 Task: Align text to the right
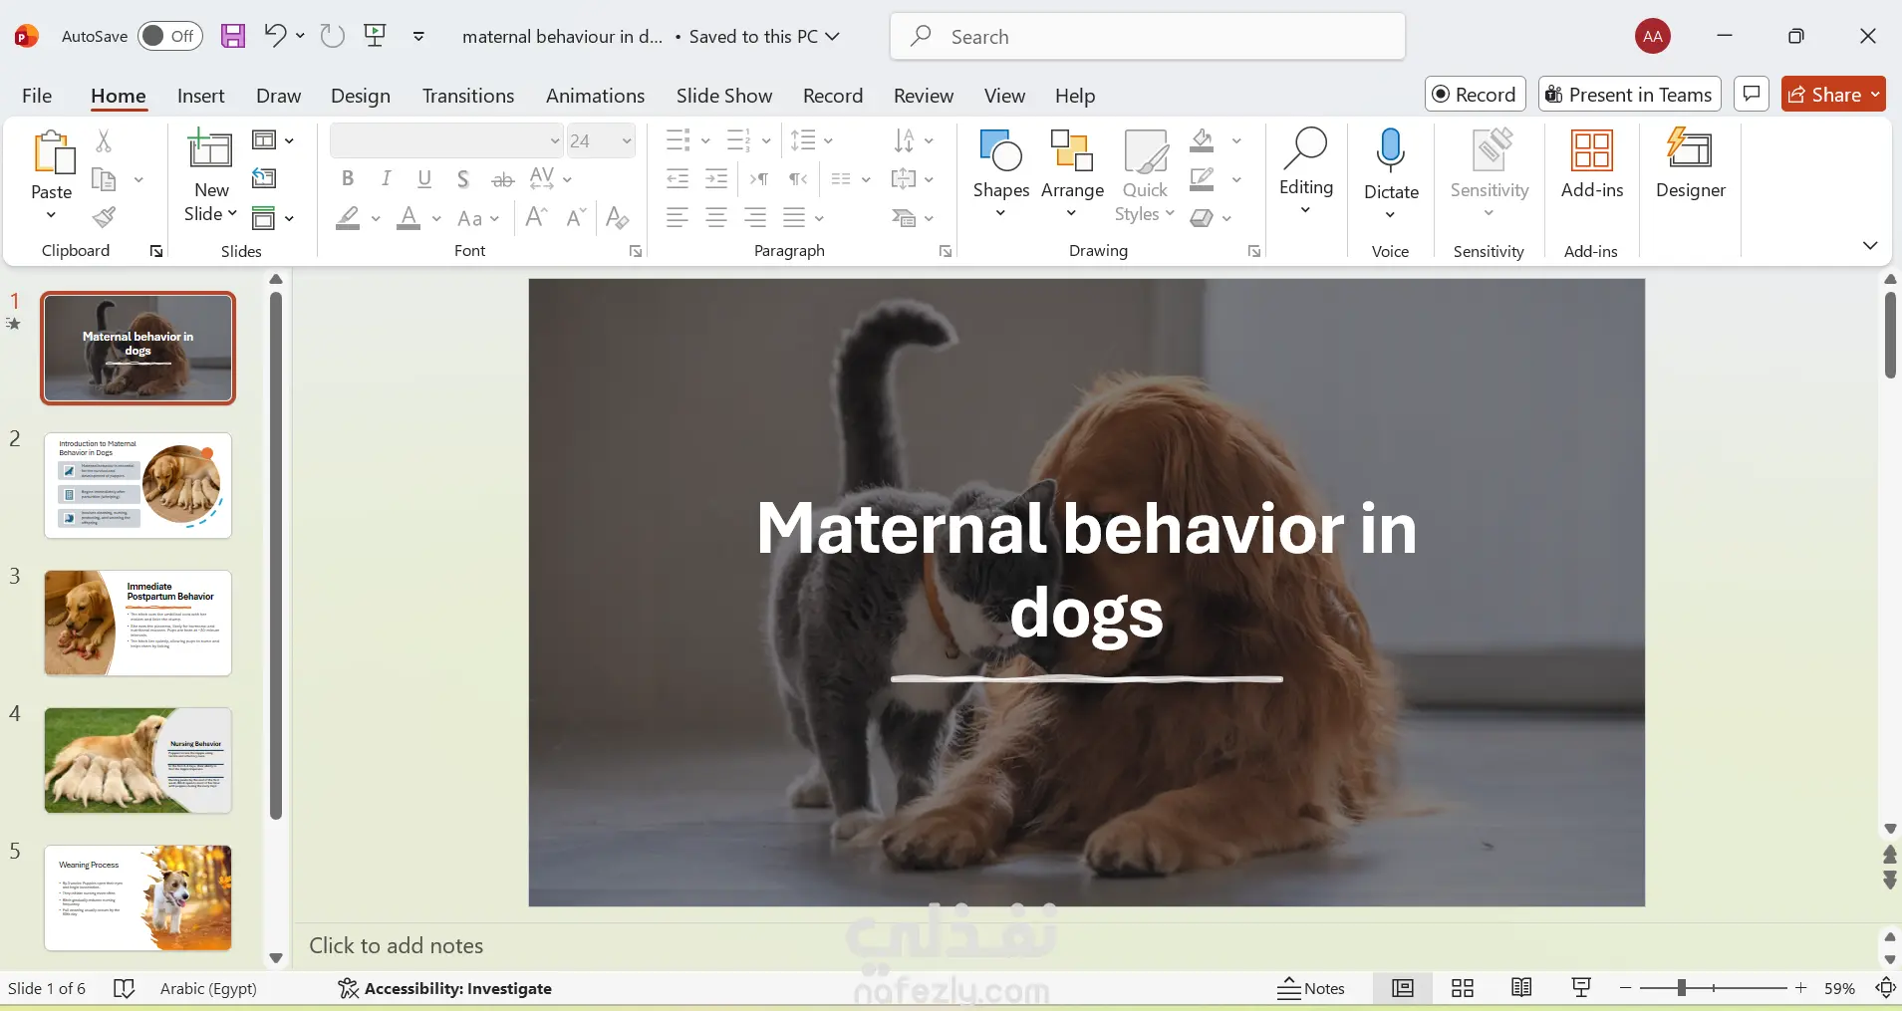coord(756,217)
